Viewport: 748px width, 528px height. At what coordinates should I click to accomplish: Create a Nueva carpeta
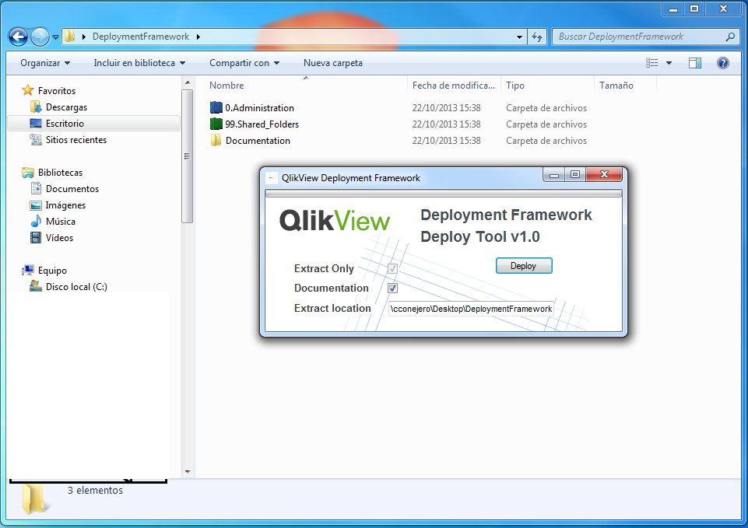(x=333, y=63)
